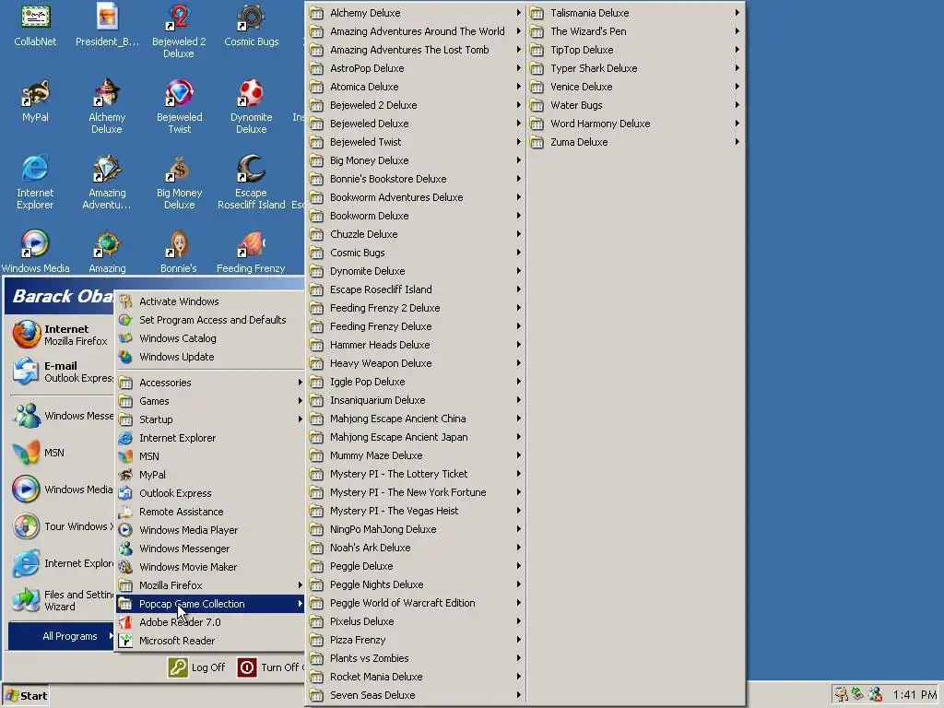Expand the Startup submenu
The height and width of the screenshot is (708, 944).
(210, 419)
